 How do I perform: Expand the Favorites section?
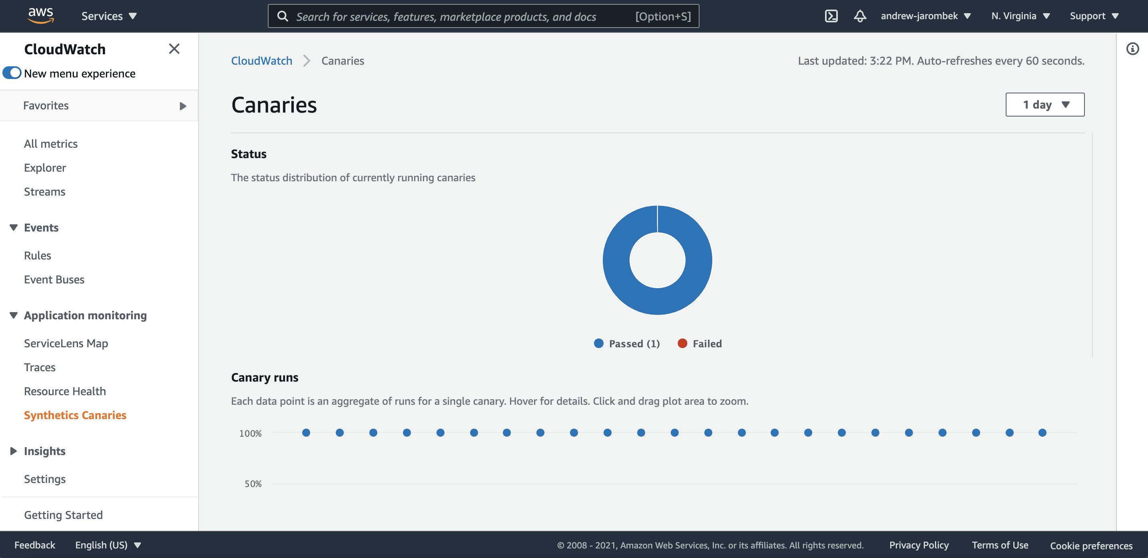click(x=99, y=105)
